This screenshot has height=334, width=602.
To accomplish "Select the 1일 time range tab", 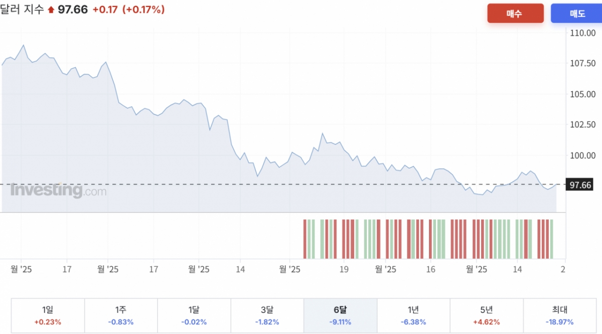I will click(48, 315).
